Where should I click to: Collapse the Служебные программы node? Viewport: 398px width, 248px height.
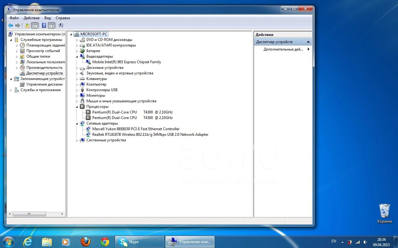pos(11,40)
